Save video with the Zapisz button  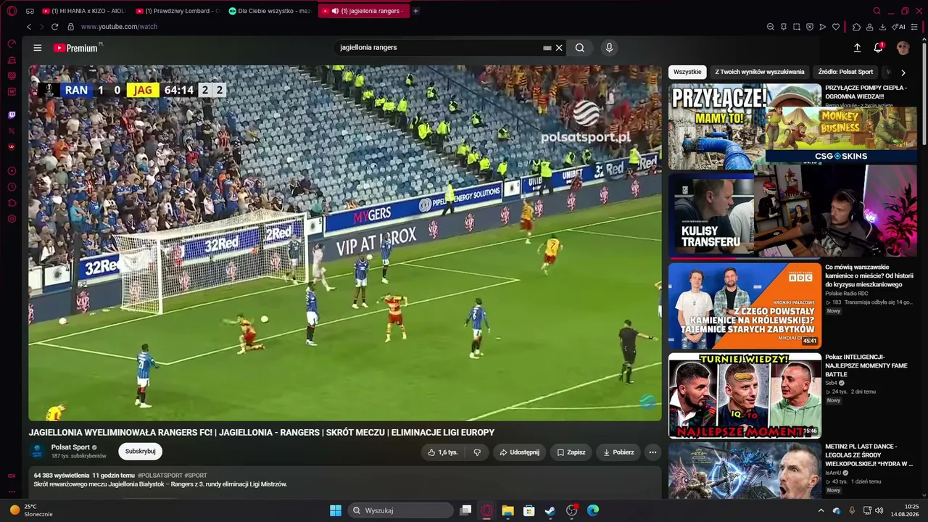(x=571, y=452)
